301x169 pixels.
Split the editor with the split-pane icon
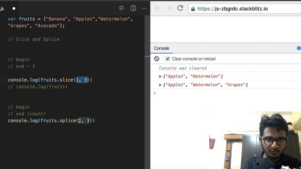tap(133, 8)
